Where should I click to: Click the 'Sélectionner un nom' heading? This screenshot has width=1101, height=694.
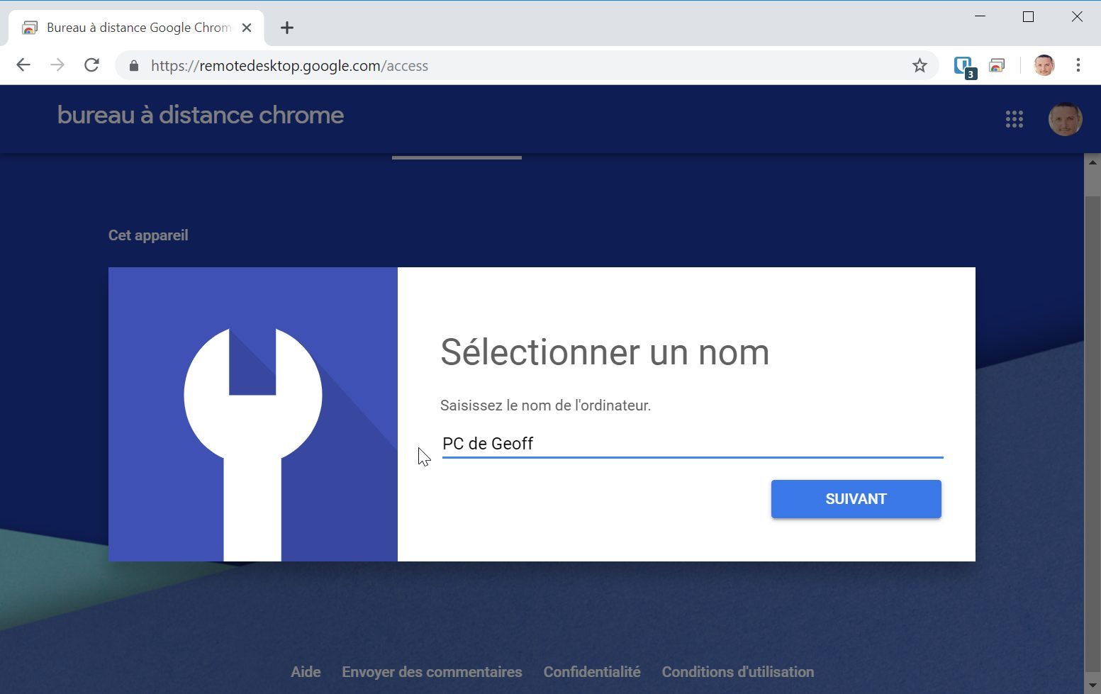(605, 352)
